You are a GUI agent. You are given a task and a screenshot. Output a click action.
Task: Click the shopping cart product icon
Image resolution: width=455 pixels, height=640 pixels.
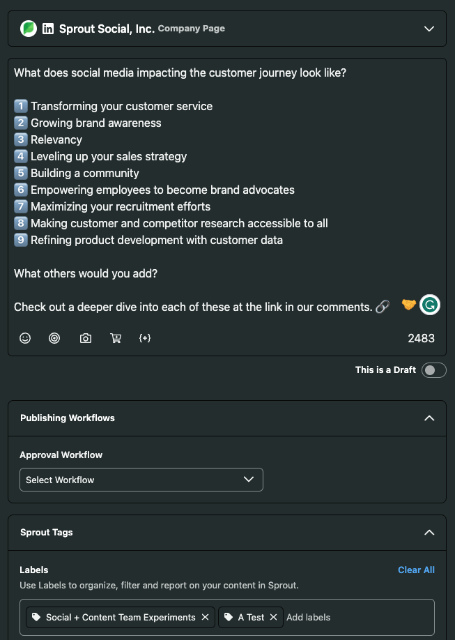[116, 338]
